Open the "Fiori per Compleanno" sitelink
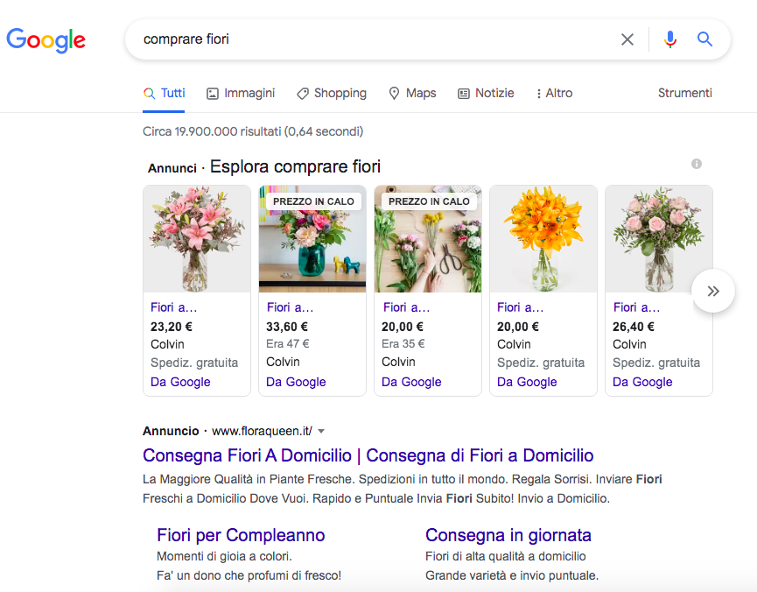757x592 pixels. [x=241, y=535]
